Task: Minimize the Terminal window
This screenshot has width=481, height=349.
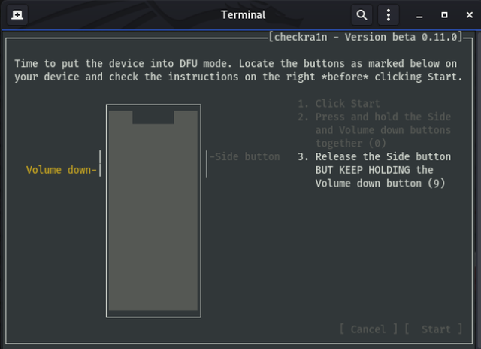Action: coord(419,15)
